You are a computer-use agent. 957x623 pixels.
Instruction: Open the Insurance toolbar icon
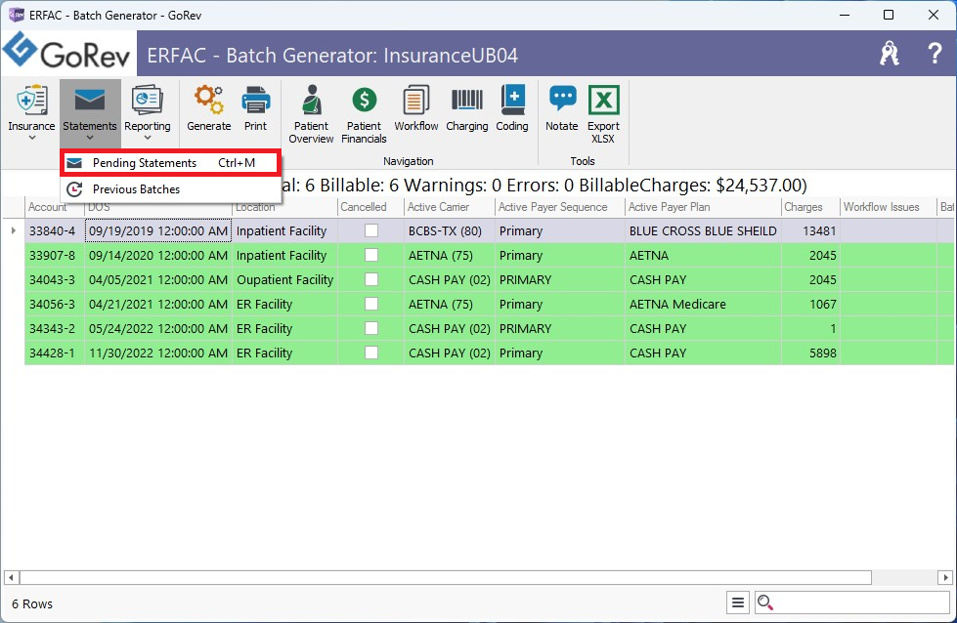(x=31, y=100)
